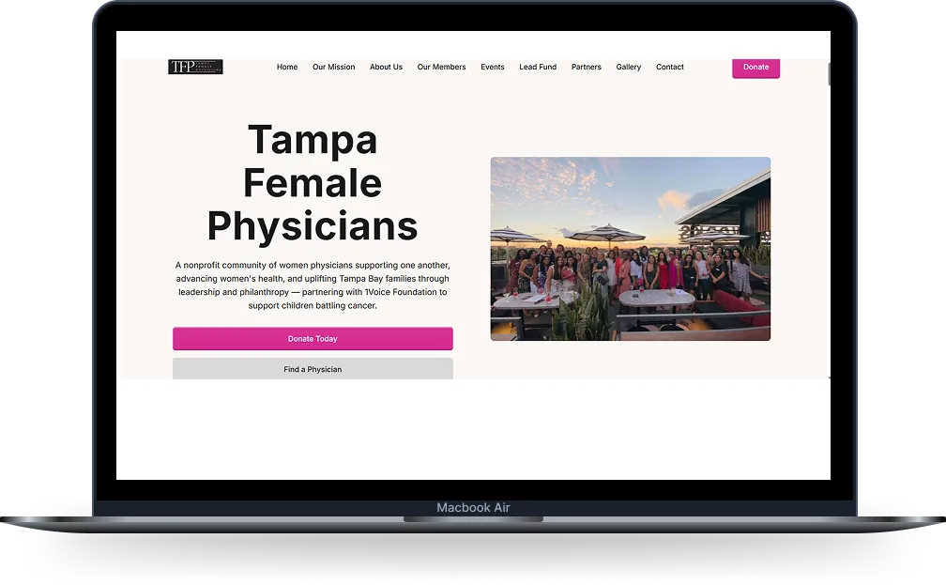946x585 pixels.
Task: Open the Events page
Action: tap(493, 67)
